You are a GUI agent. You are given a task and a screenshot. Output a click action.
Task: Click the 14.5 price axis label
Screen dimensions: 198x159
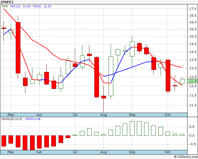click(x=193, y=44)
